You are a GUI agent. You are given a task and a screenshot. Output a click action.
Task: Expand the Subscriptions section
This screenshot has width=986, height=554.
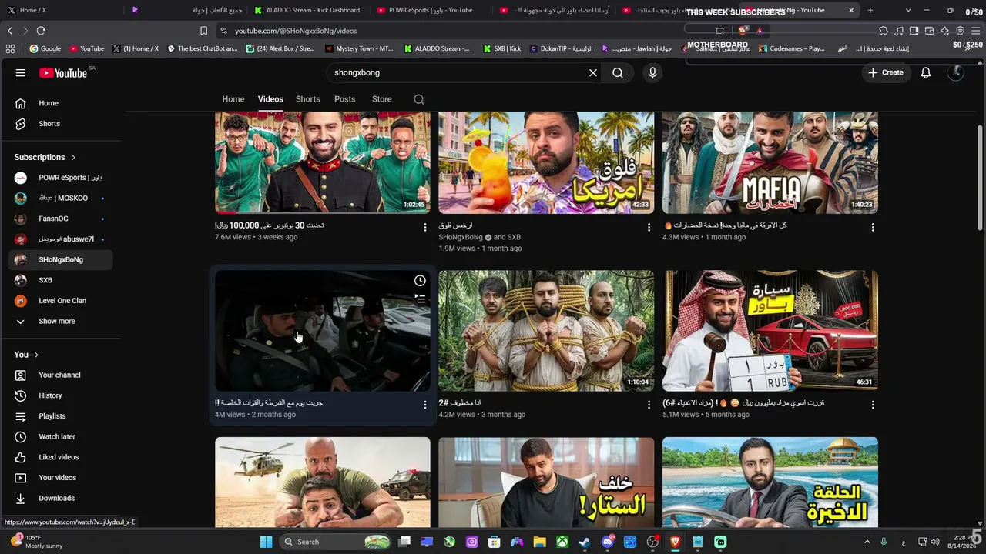pos(45,157)
